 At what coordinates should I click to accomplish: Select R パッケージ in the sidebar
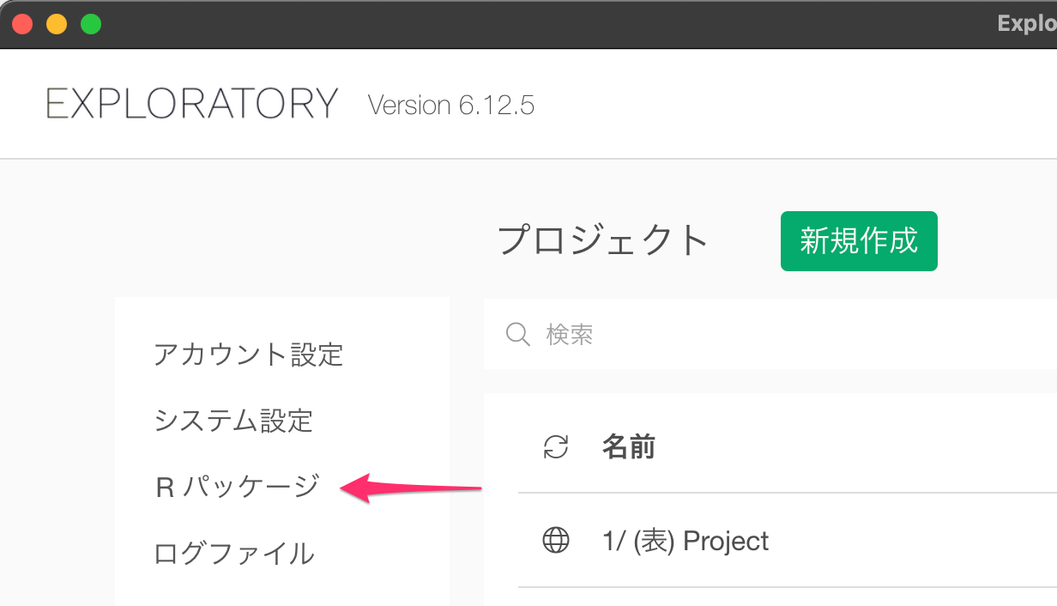238,487
